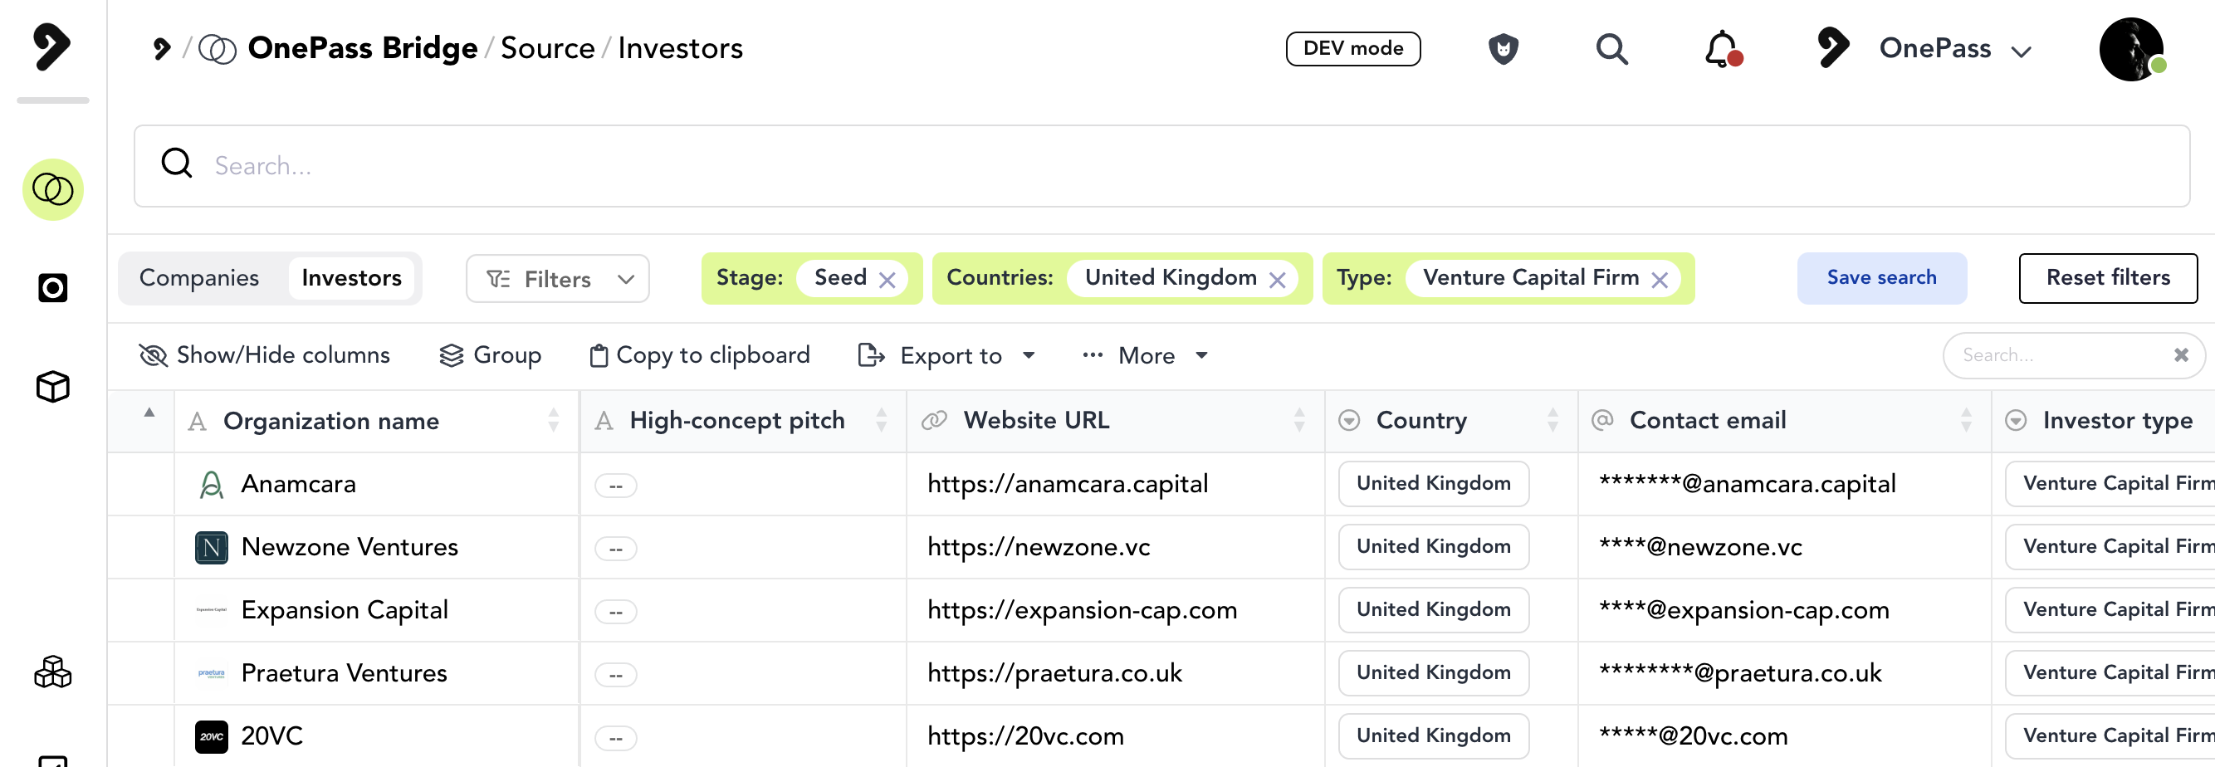Image resolution: width=2215 pixels, height=767 pixels.
Task: Remove the United Kingdom country filter
Action: pyautogui.click(x=1278, y=280)
